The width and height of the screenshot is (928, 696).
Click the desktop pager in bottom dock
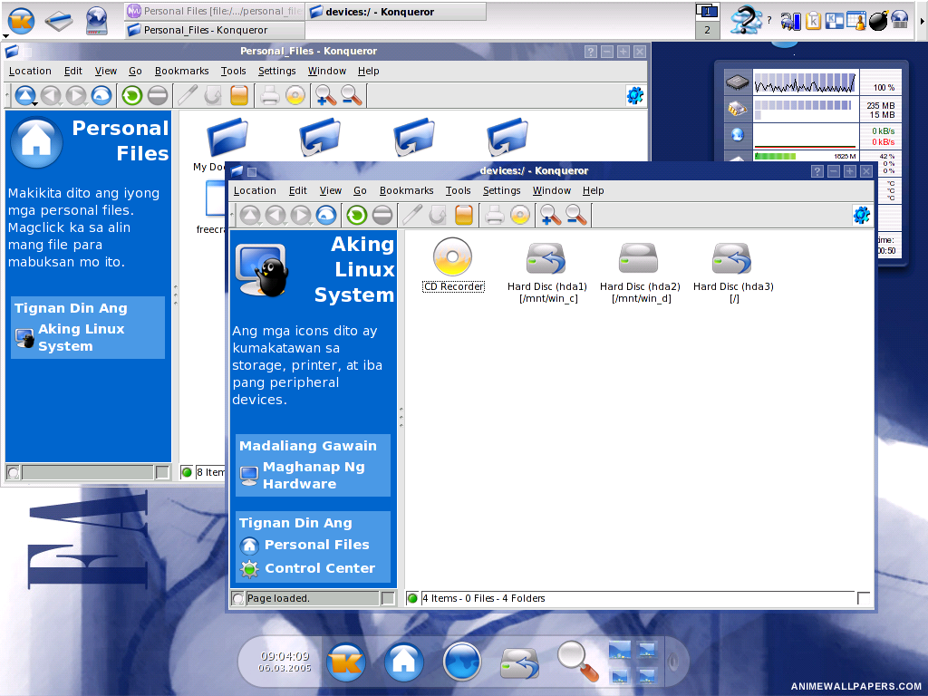point(633,662)
